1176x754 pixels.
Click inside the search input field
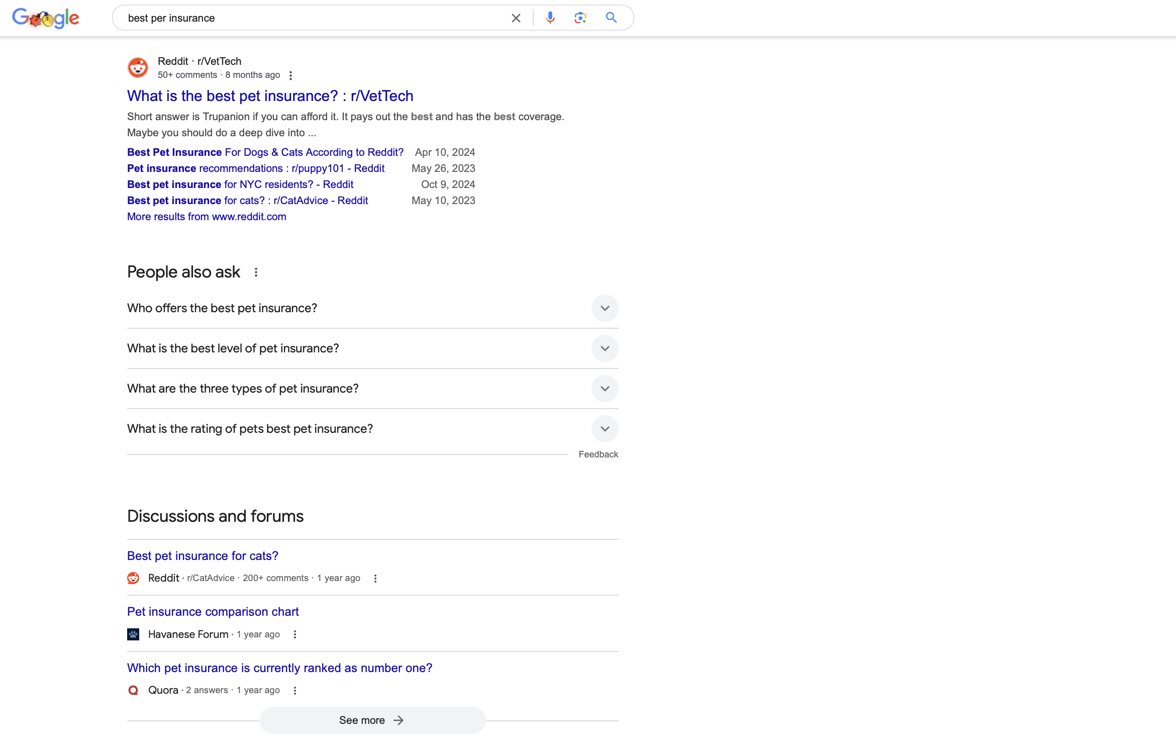(302, 18)
